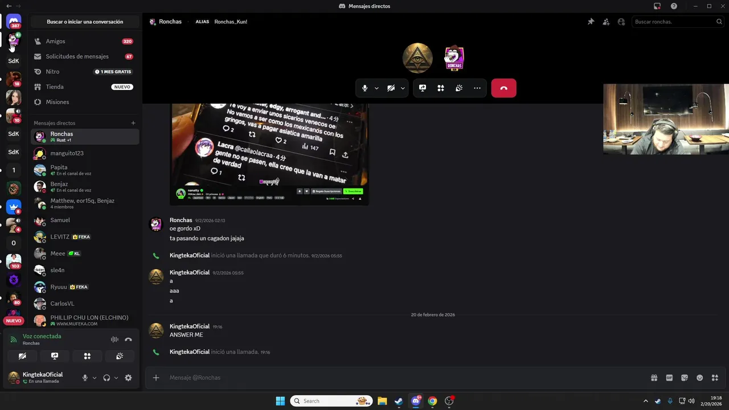
Task: Open Papita conversation
Action: 85,170
